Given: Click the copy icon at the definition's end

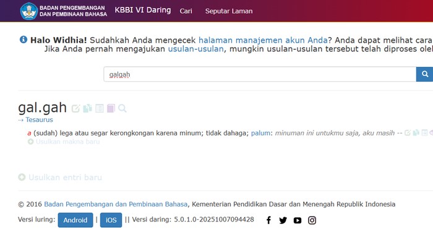Looking at the screenshot, I should point(416,133).
